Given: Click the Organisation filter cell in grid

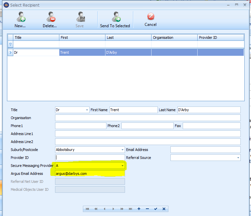Looking at the screenshot, I should click(x=174, y=44).
